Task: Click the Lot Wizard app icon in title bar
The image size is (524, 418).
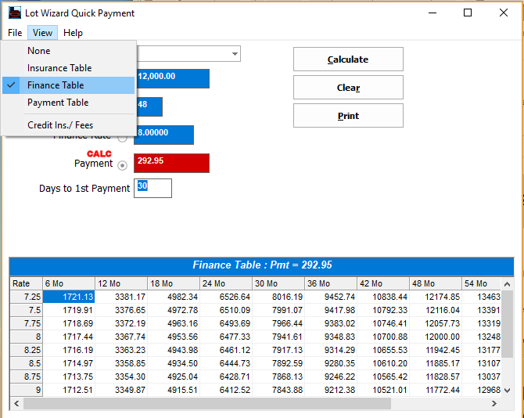Action: [15, 13]
